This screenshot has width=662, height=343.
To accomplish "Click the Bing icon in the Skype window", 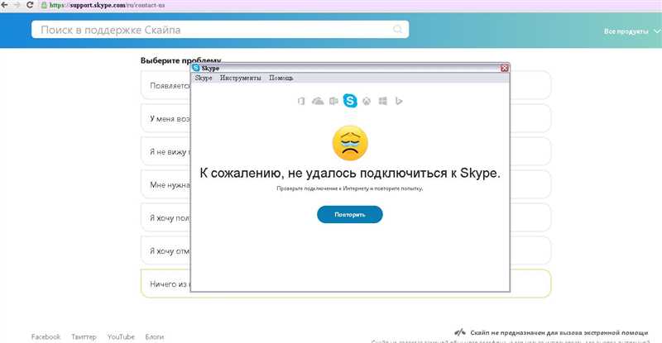I will tap(399, 101).
